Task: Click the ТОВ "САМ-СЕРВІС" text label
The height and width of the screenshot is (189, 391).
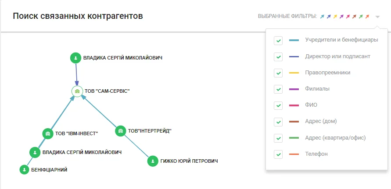Action: point(107,91)
